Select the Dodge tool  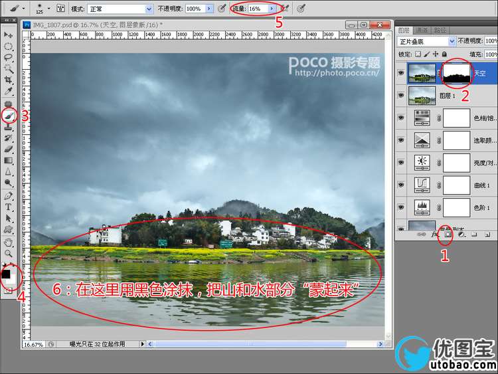point(8,183)
